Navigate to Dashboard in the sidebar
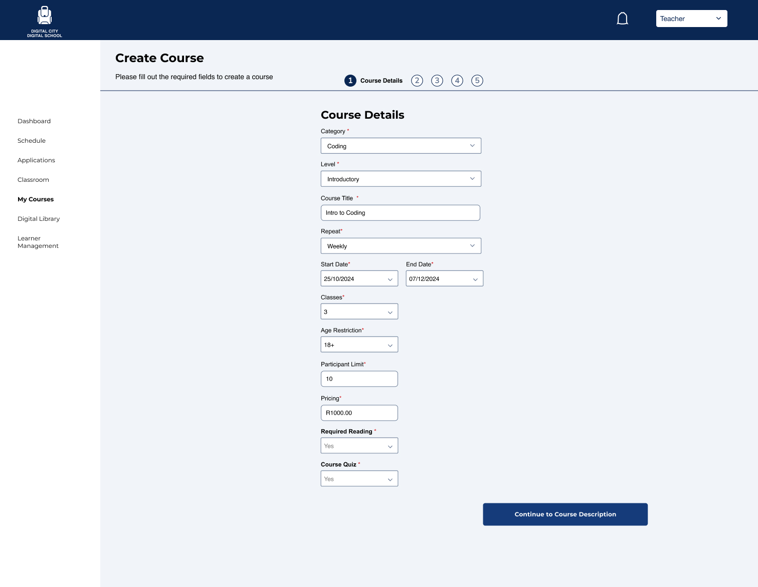This screenshot has height=587, width=758. 34,121
